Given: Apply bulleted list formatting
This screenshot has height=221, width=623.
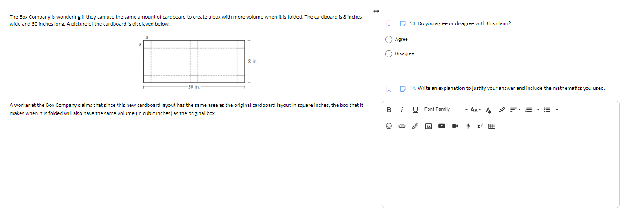Looking at the screenshot, I should pyautogui.click(x=547, y=109).
